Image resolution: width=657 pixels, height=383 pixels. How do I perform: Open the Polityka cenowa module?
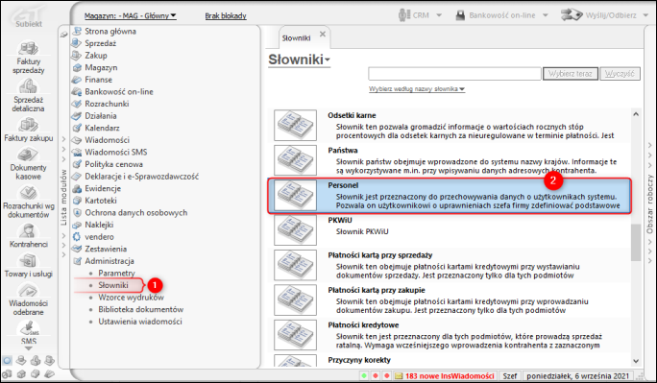pos(114,164)
